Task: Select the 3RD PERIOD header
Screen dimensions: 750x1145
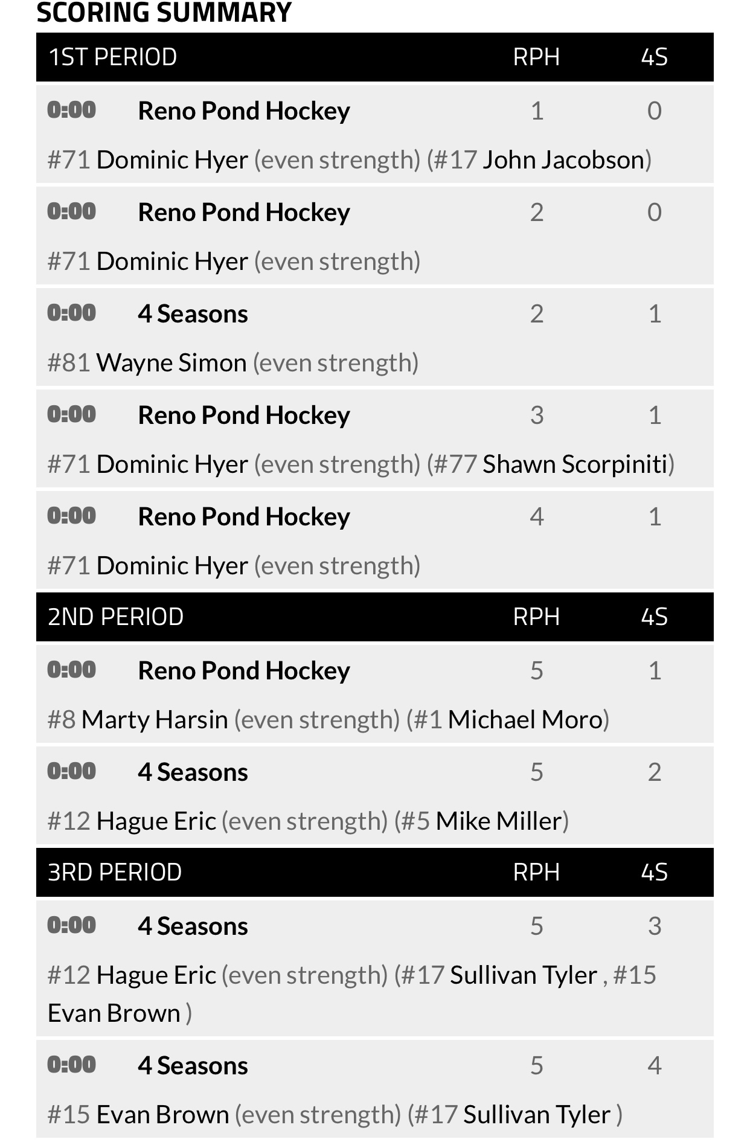Action: click(115, 873)
